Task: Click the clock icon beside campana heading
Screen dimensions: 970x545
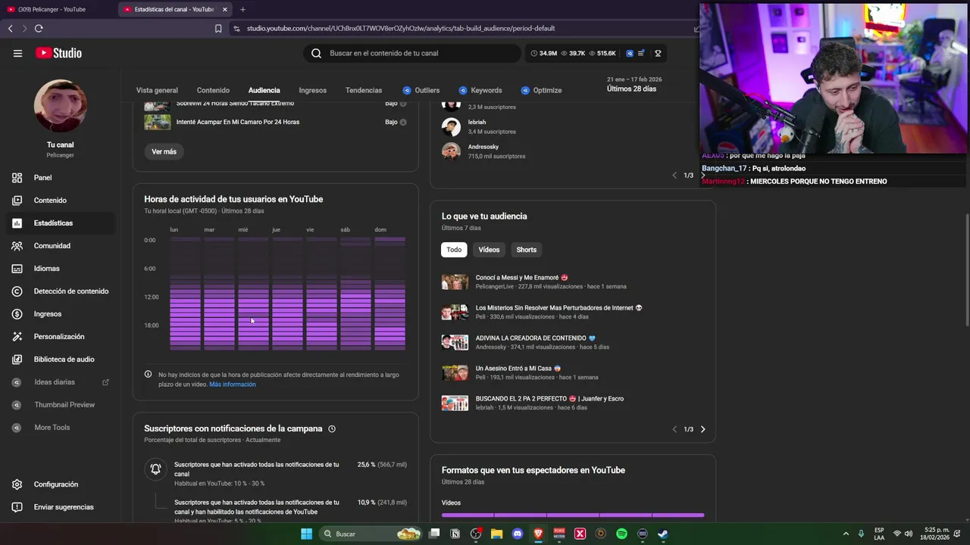Action: [x=332, y=428]
